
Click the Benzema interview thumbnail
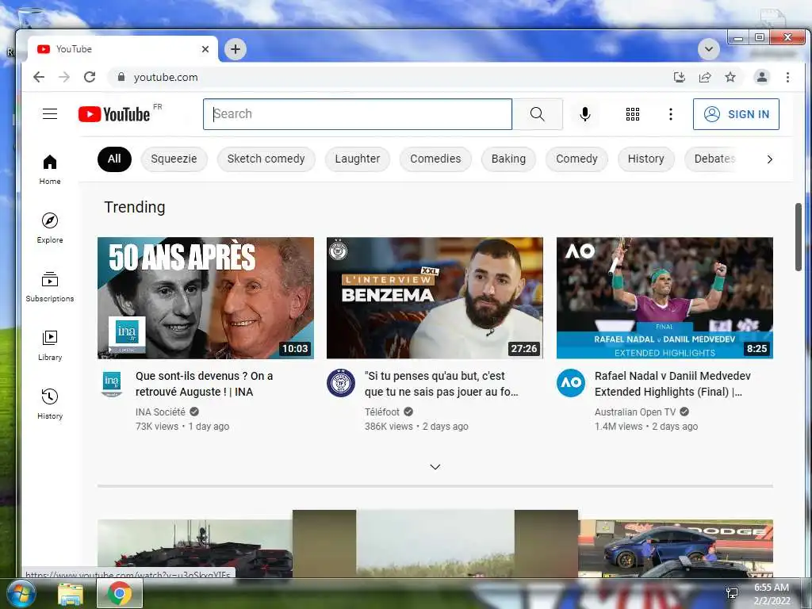point(435,298)
